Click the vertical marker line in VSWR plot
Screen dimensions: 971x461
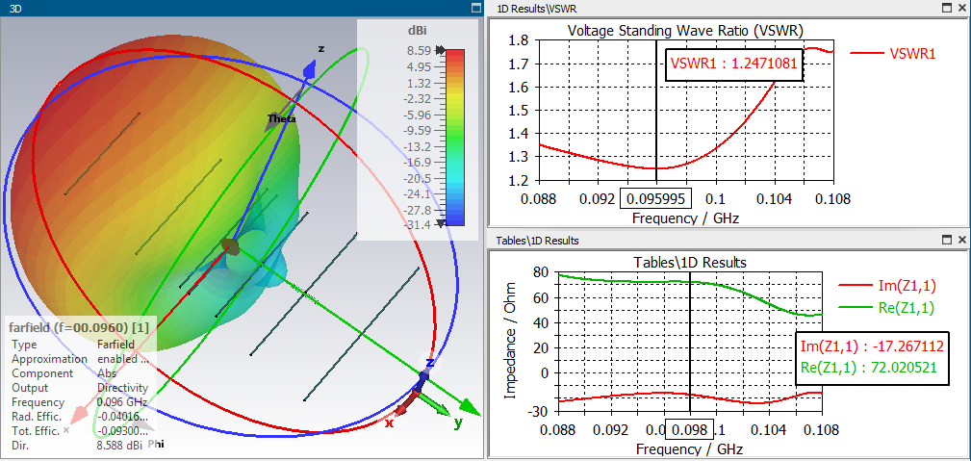(656, 112)
